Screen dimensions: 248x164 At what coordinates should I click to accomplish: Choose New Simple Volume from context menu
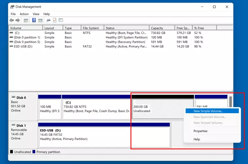(208, 111)
